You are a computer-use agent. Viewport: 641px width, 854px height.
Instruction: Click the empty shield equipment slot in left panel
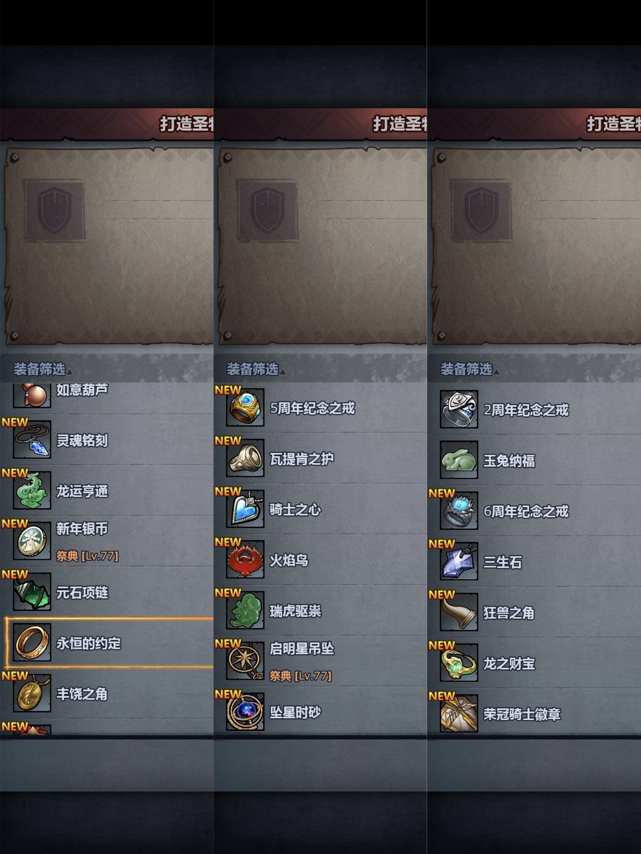pos(54,211)
